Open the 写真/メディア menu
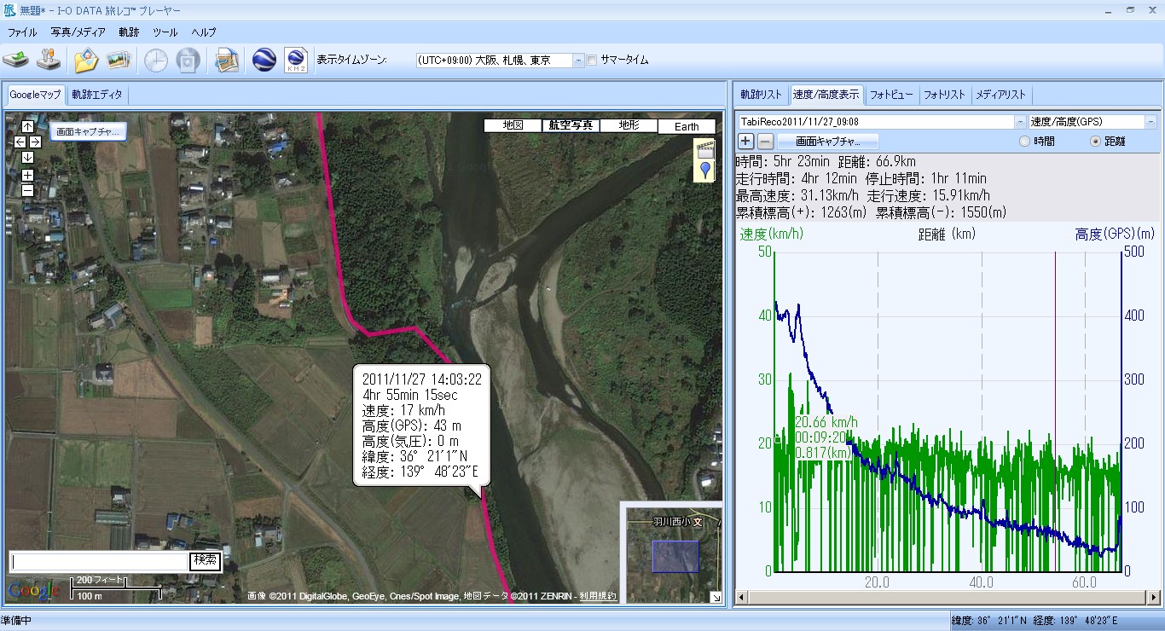The image size is (1165, 631). [x=78, y=32]
